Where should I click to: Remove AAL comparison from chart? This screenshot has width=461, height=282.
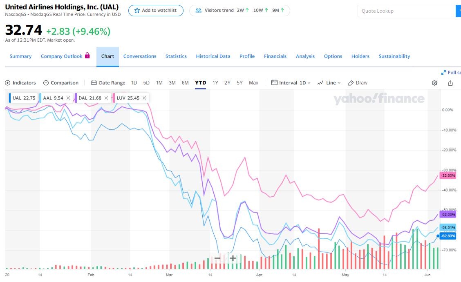68,98
